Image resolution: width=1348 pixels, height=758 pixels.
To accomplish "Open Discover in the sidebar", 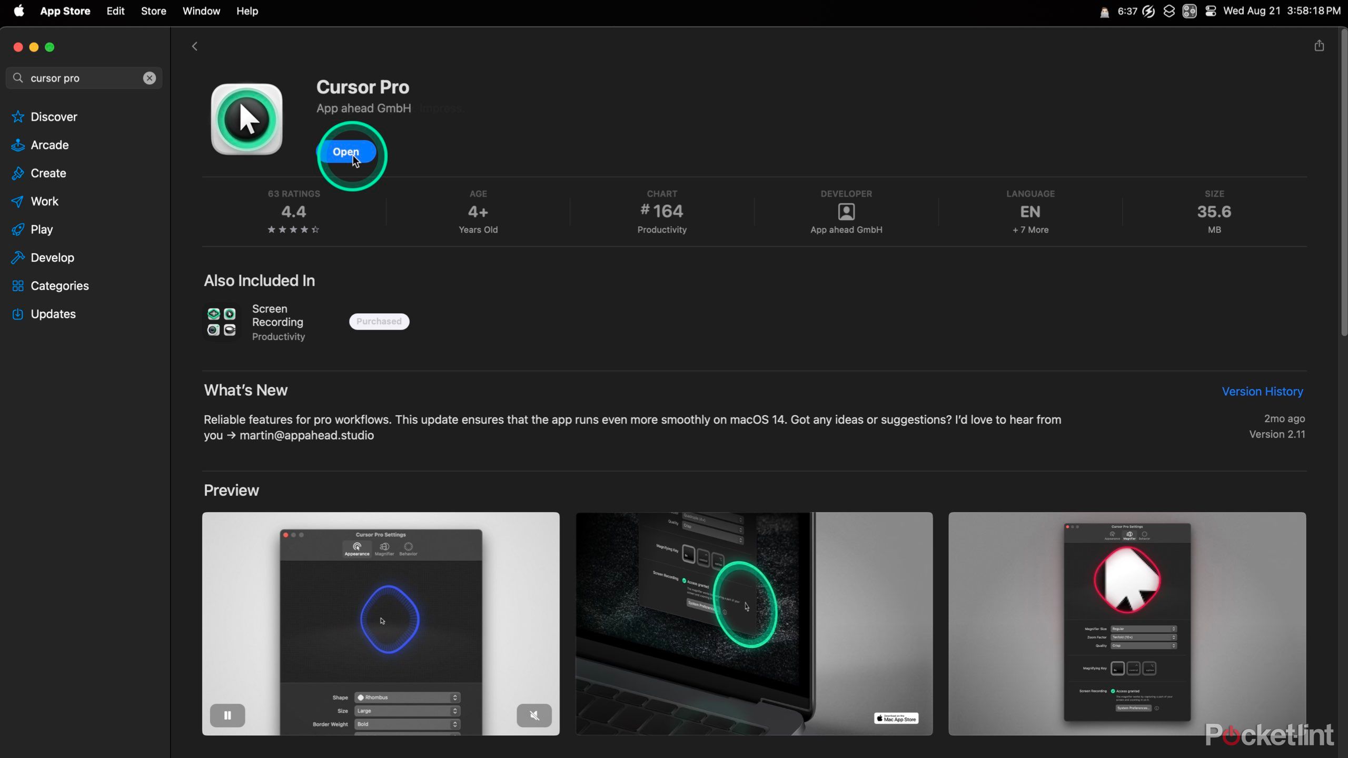I will [54, 117].
